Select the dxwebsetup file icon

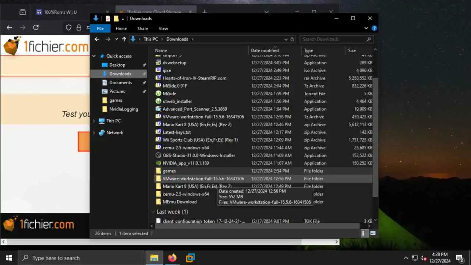pos(159,63)
